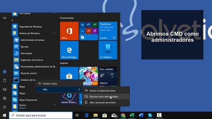Launch Chrome from the taskbar
The width and height of the screenshot is (212, 119).
click(x=123, y=115)
